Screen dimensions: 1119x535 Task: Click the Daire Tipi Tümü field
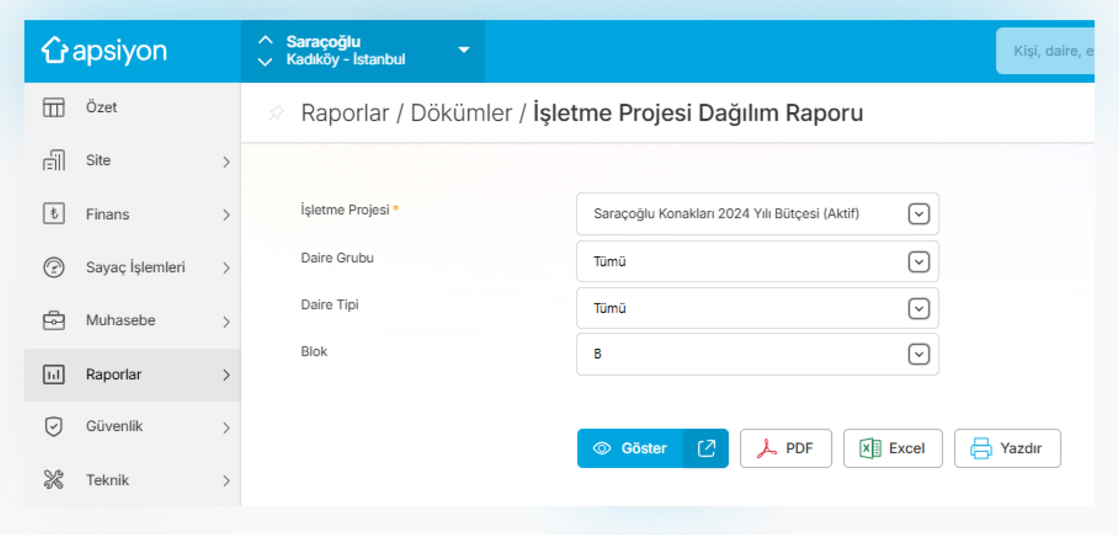click(757, 308)
